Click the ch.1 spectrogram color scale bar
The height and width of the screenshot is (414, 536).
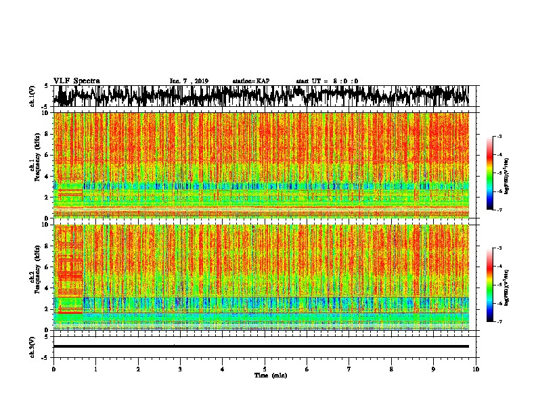(489, 173)
